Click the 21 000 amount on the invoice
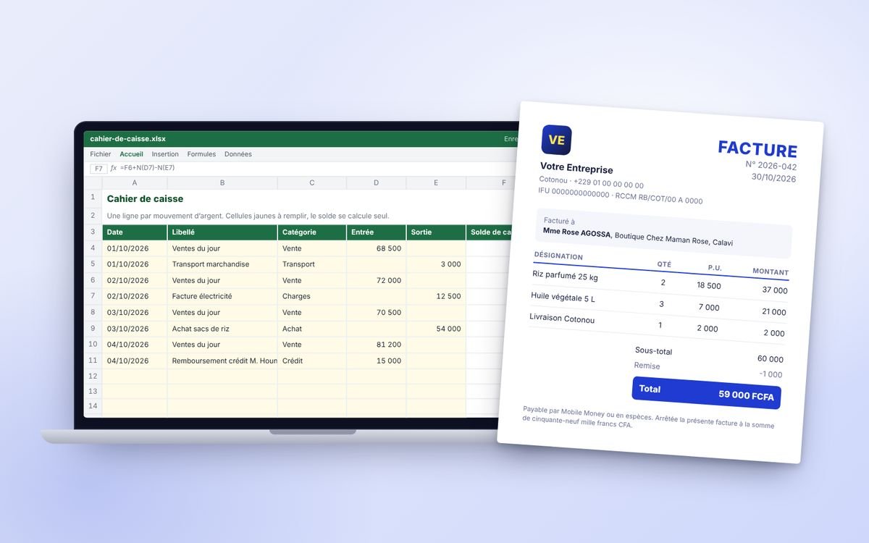This screenshot has height=543, width=869. coord(773,312)
